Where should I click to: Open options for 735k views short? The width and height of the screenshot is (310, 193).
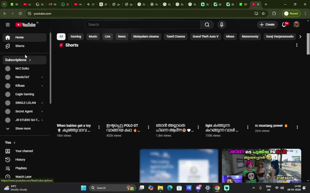248,127
